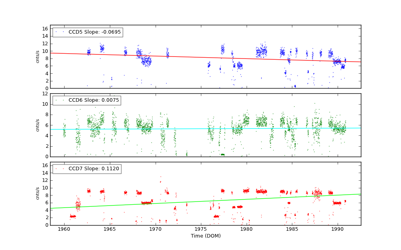Click the cnts/s label of the CCD6 plot
401x250 pixels.
coord(38,125)
